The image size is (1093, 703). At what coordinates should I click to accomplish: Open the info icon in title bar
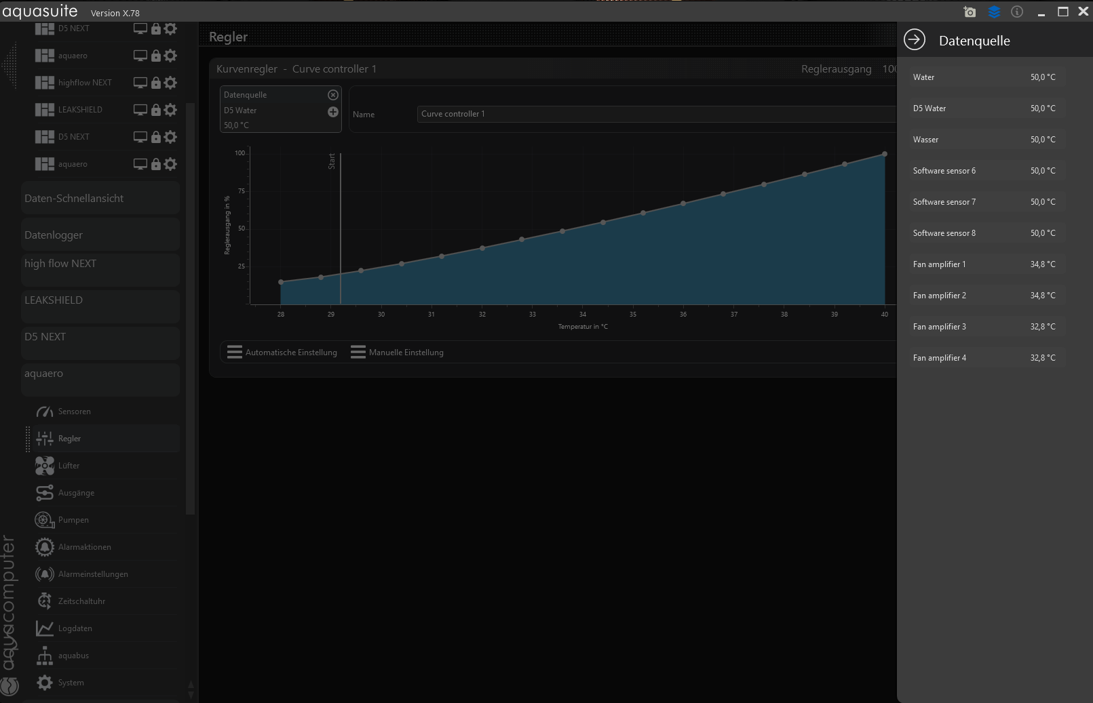(1016, 12)
